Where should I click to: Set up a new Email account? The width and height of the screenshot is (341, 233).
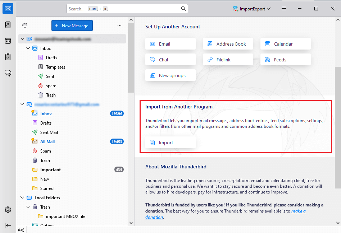pos(170,44)
